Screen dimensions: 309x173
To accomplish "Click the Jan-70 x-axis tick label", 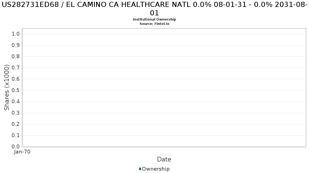I will click(x=22, y=152).
